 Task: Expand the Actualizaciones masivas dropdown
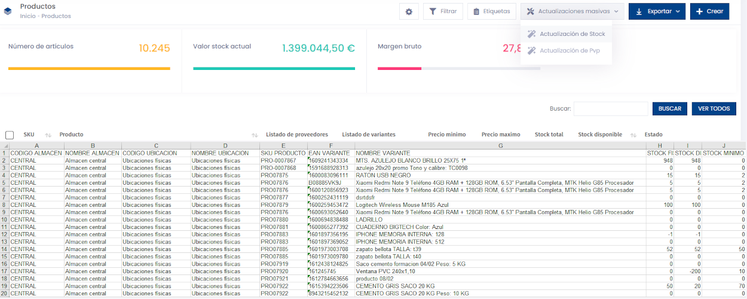573,11
